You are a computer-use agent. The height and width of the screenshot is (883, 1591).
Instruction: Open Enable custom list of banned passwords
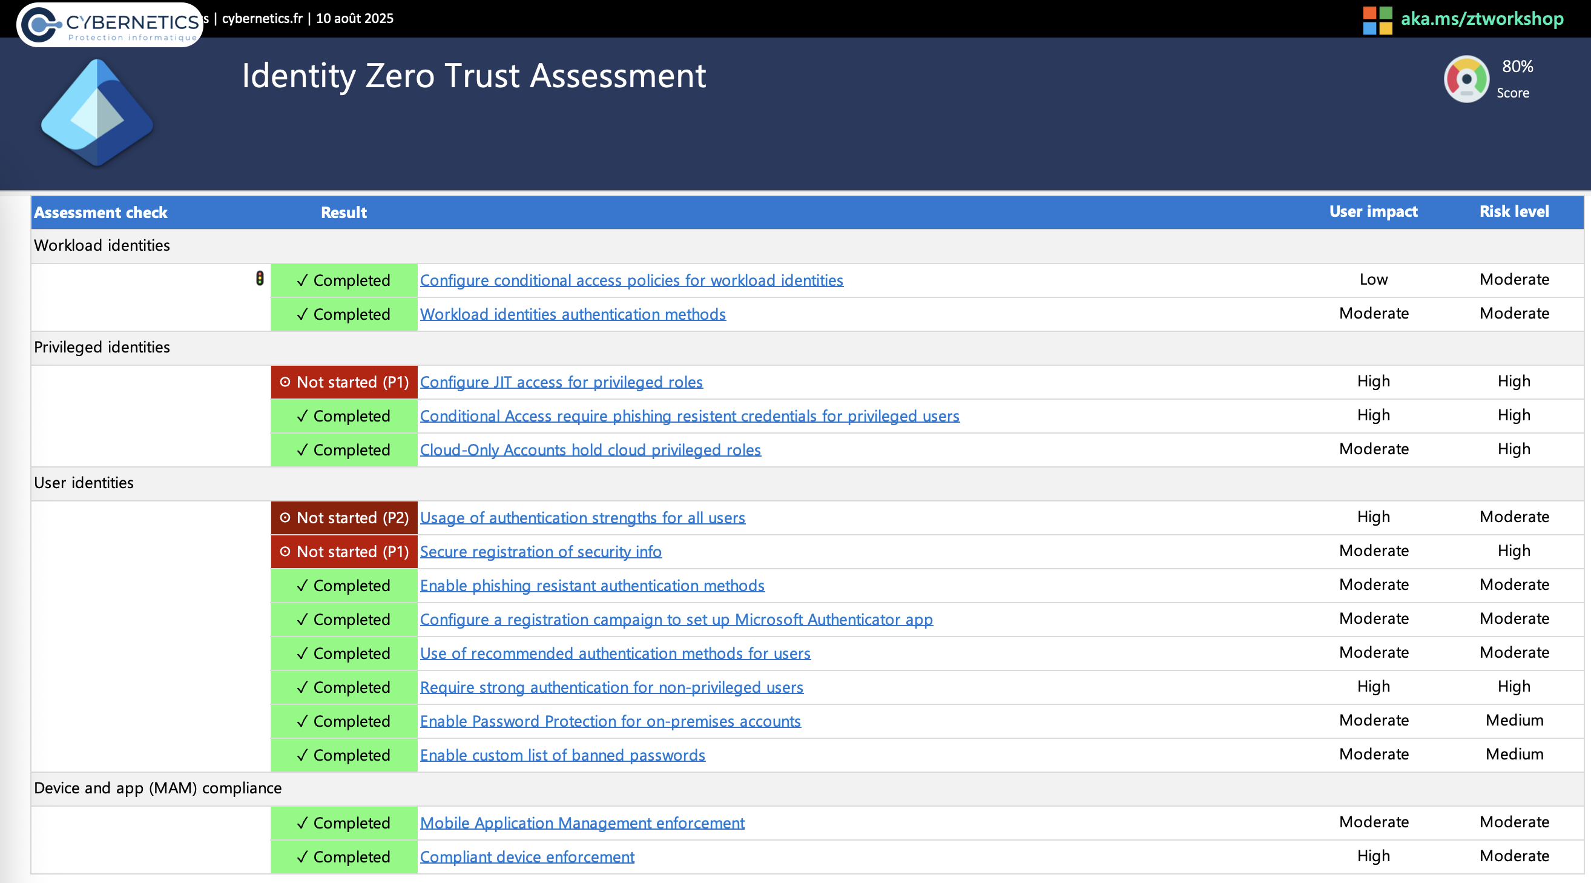(562, 755)
